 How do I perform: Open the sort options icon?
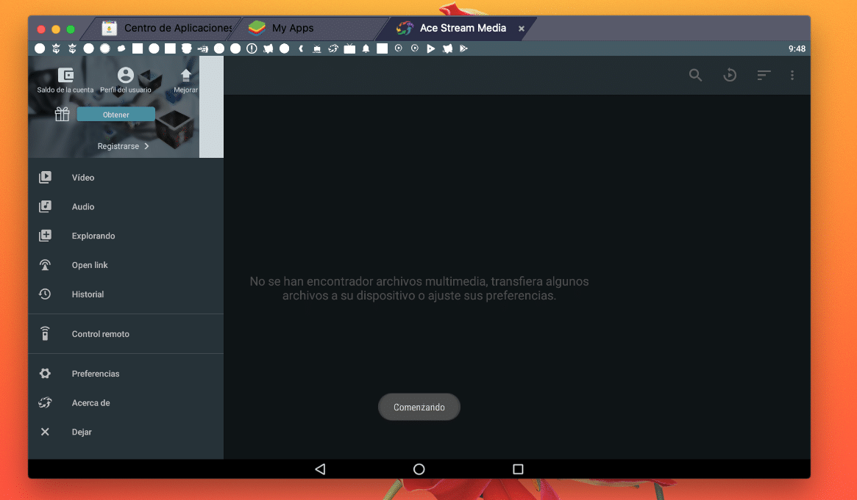(763, 75)
